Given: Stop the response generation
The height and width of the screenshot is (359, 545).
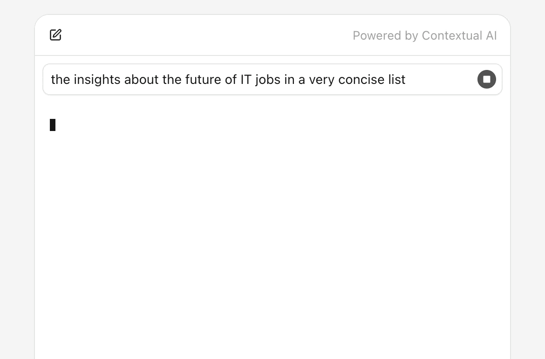Looking at the screenshot, I should (486, 79).
